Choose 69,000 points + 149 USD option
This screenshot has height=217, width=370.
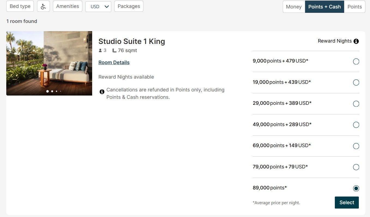(356, 146)
